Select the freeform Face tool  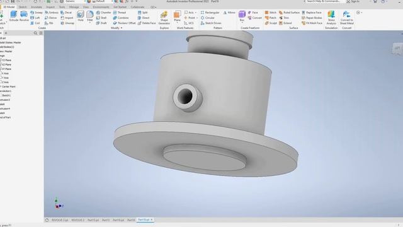pos(253,13)
